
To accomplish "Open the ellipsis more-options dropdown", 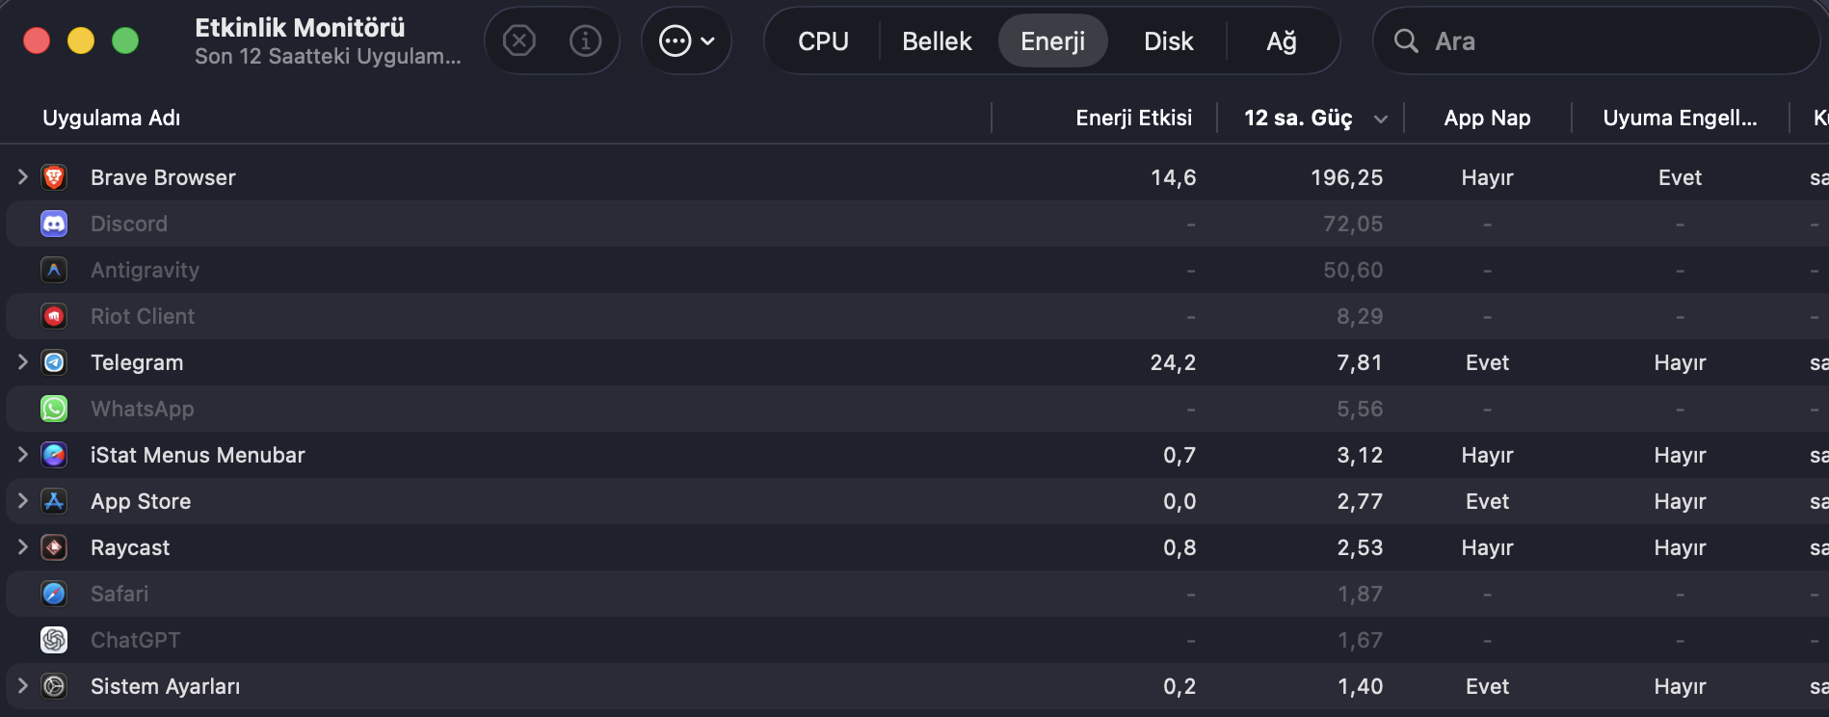I will 686,40.
